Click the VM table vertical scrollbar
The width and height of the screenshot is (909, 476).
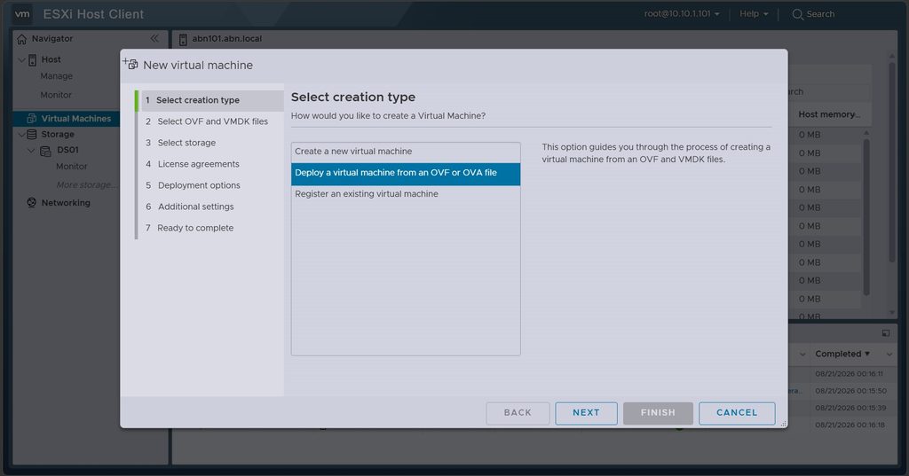(x=866, y=217)
